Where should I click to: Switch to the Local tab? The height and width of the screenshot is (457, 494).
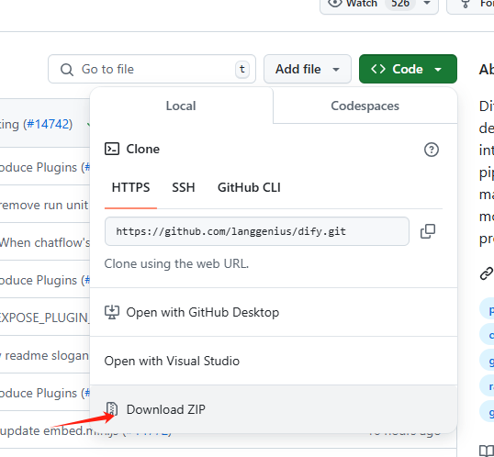click(181, 106)
